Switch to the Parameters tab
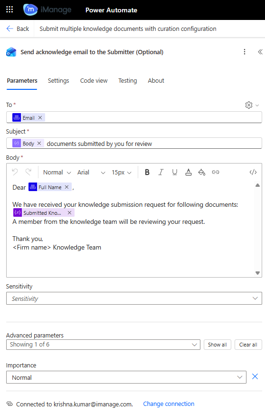265x414 pixels. click(22, 81)
